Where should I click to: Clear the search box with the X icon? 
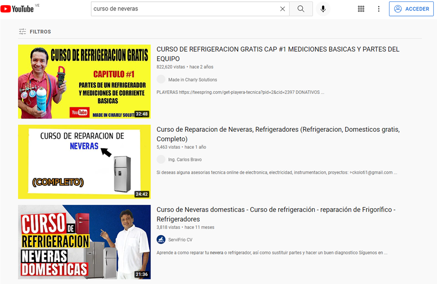pos(282,9)
